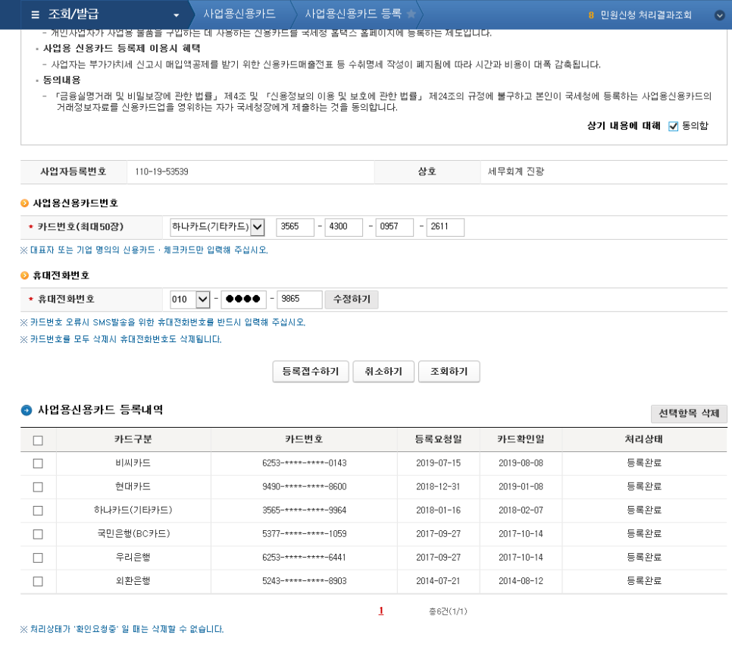The width and height of the screenshot is (732, 663).
Task: Click the favorite star next to 사업용신용카드 등록
Action: click(411, 14)
